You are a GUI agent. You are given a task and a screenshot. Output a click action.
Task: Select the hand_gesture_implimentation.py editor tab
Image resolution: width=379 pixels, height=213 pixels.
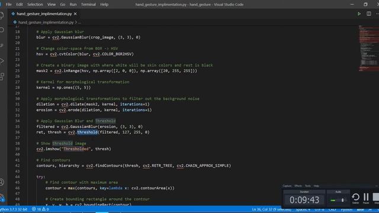pyautogui.click(x=44, y=14)
